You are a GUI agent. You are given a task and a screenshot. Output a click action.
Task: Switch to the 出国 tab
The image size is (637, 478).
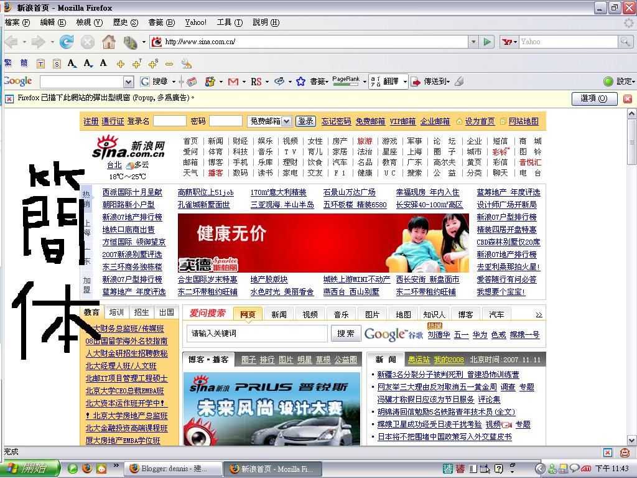167,312
